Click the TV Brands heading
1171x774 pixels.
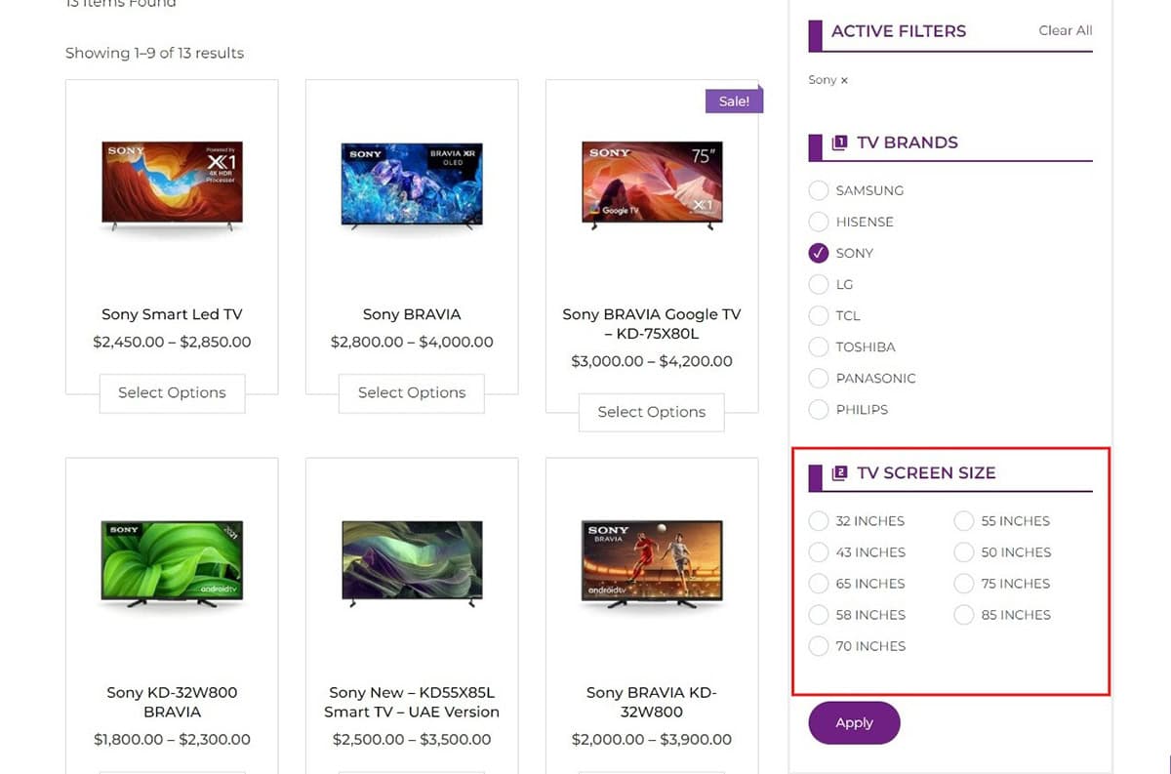[x=908, y=143]
